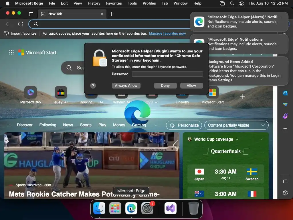
Task: Add a new quick link with plus
Action: pos(243,97)
